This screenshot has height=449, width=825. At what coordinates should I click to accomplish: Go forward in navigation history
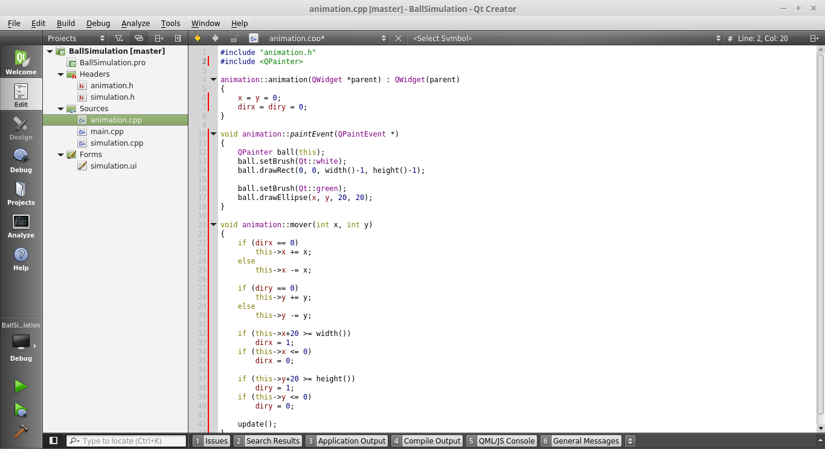[x=216, y=38]
